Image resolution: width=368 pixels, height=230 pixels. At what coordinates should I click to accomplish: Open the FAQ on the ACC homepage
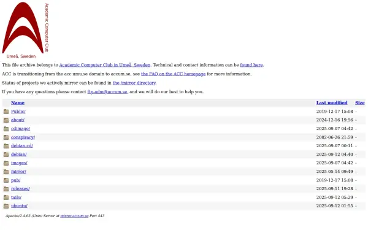tap(173, 74)
